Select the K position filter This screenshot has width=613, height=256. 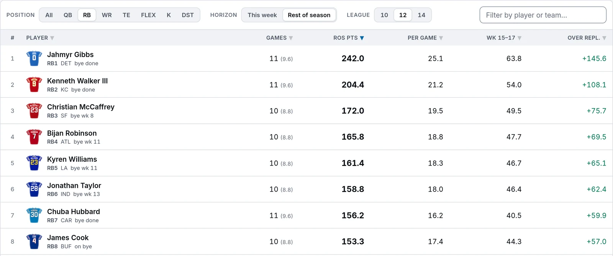pyautogui.click(x=169, y=15)
